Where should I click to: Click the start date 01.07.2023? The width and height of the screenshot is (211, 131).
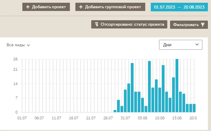click(x=165, y=7)
